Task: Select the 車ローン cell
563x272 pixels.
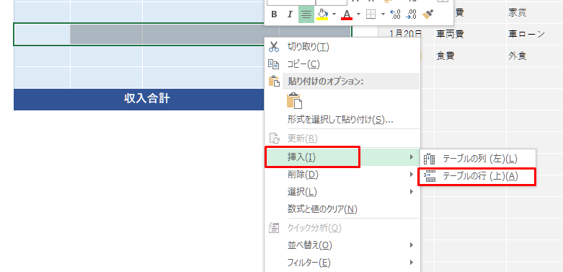Action: click(535, 34)
